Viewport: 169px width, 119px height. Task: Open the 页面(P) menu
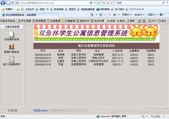[127, 15]
